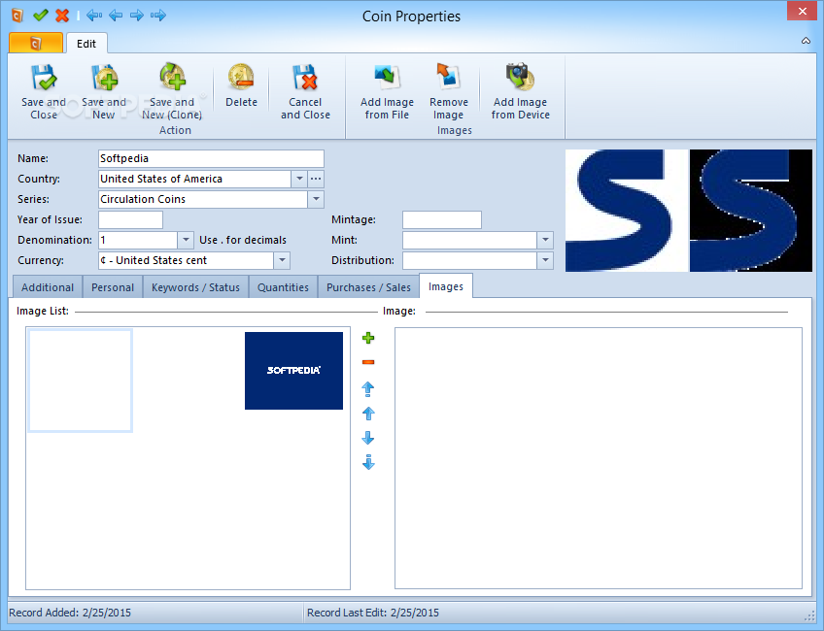Click Add Image from Device icon
Viewport: 824px width, 631px height.
click(520, 77)
